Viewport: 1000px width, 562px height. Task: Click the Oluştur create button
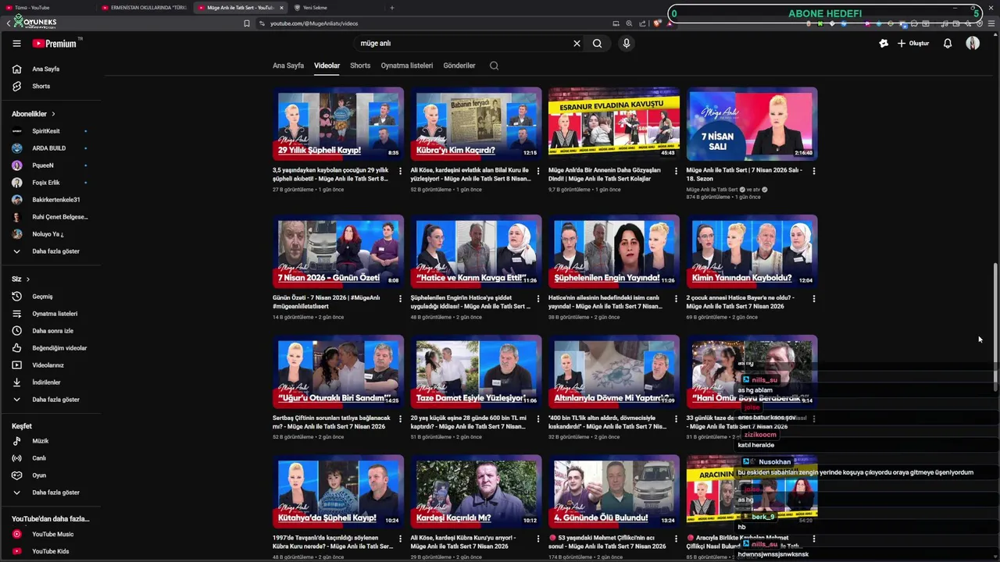[x=912, y=44]
